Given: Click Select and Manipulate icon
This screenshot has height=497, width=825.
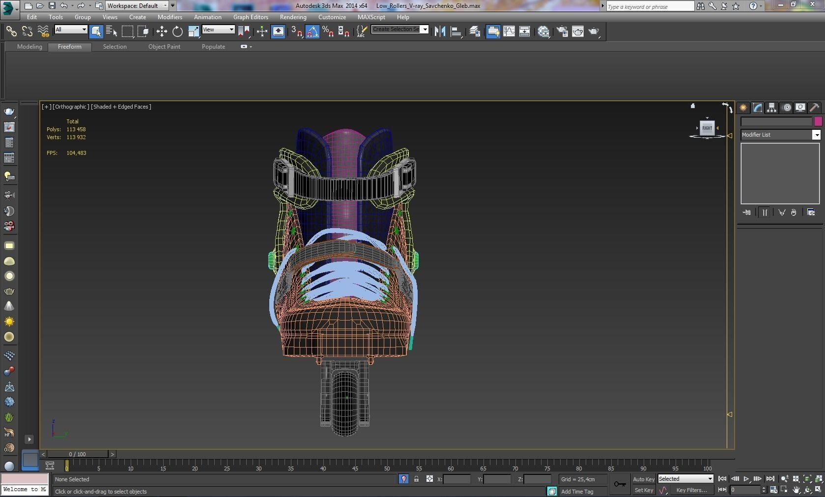Looking at the screenshot, I should coord(262,31).
